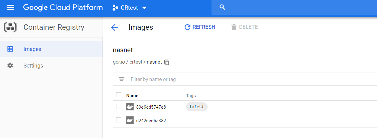Go to Settings in the sidebar
The image size is (377, 138).
click(x=33, y=66)
